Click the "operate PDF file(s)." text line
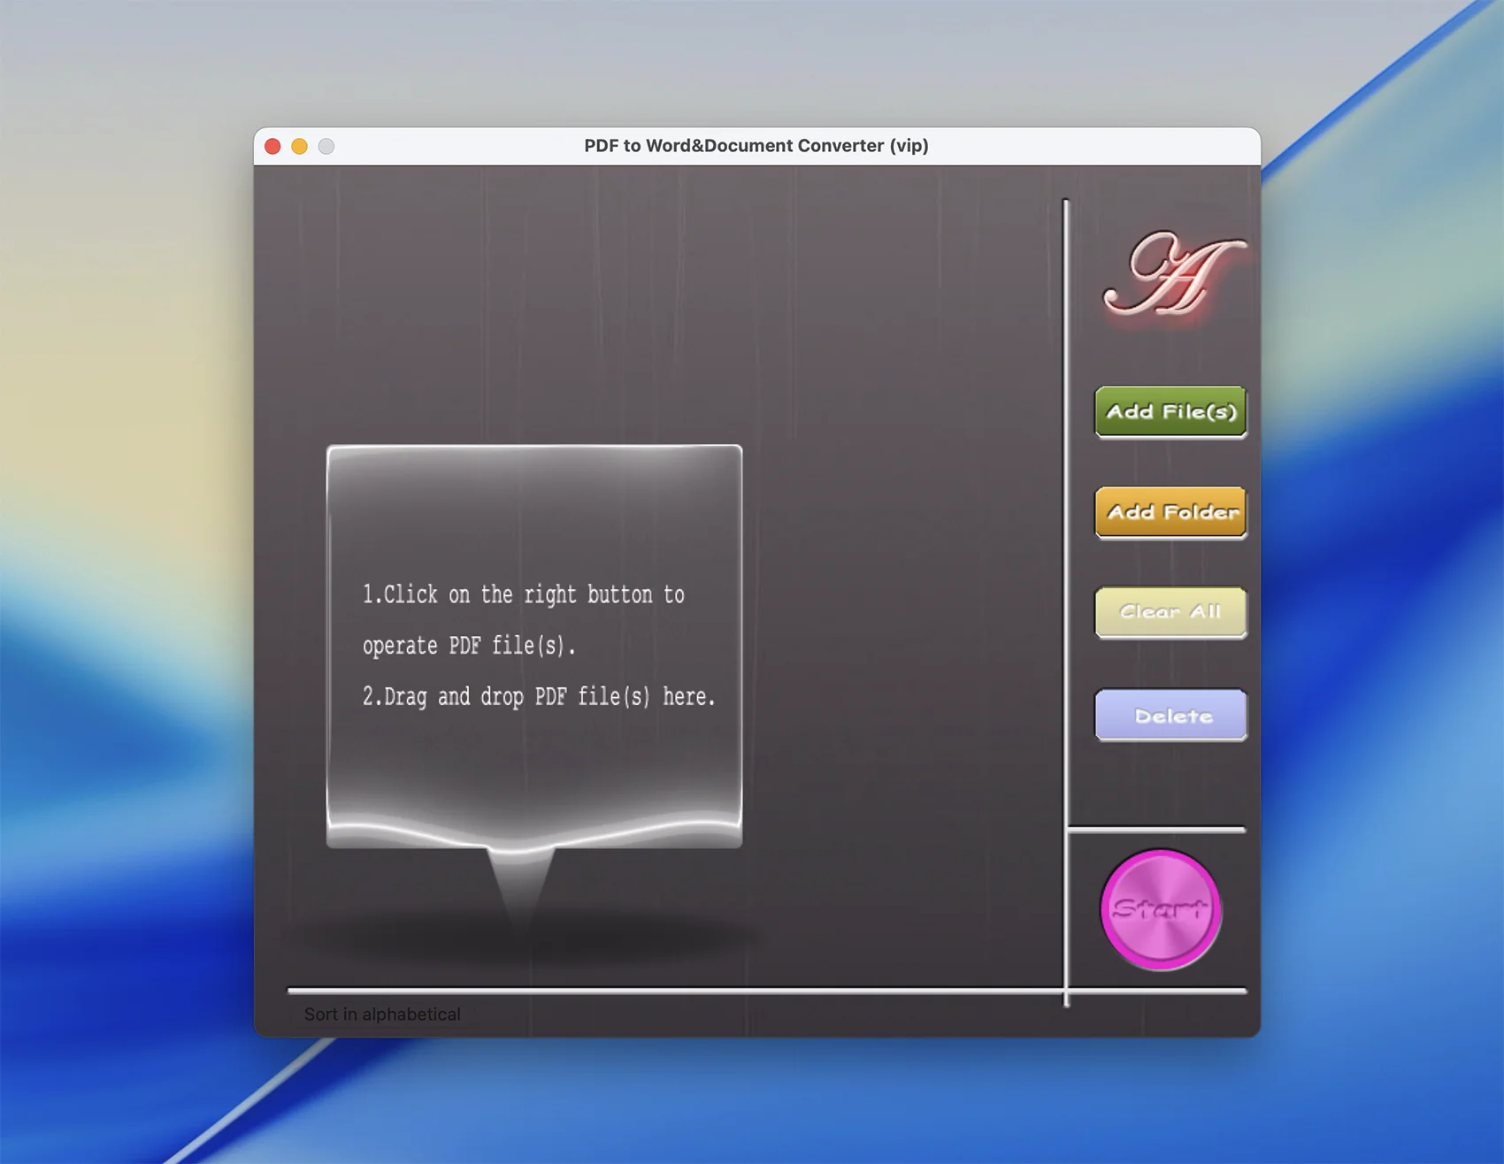Image resolution: width=1504 pixels, height=1164 pixels. (468, 646)
